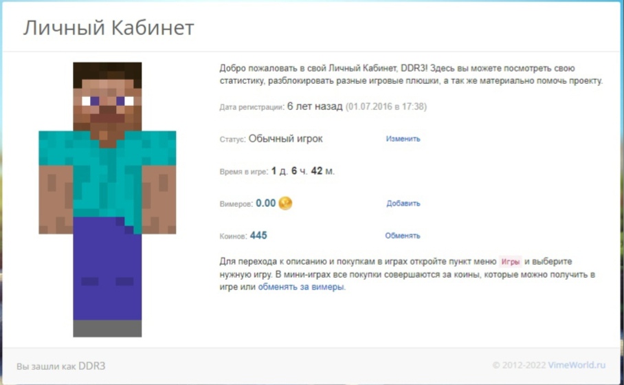Click the 'Обычный игрок' status value

[285, 139]
